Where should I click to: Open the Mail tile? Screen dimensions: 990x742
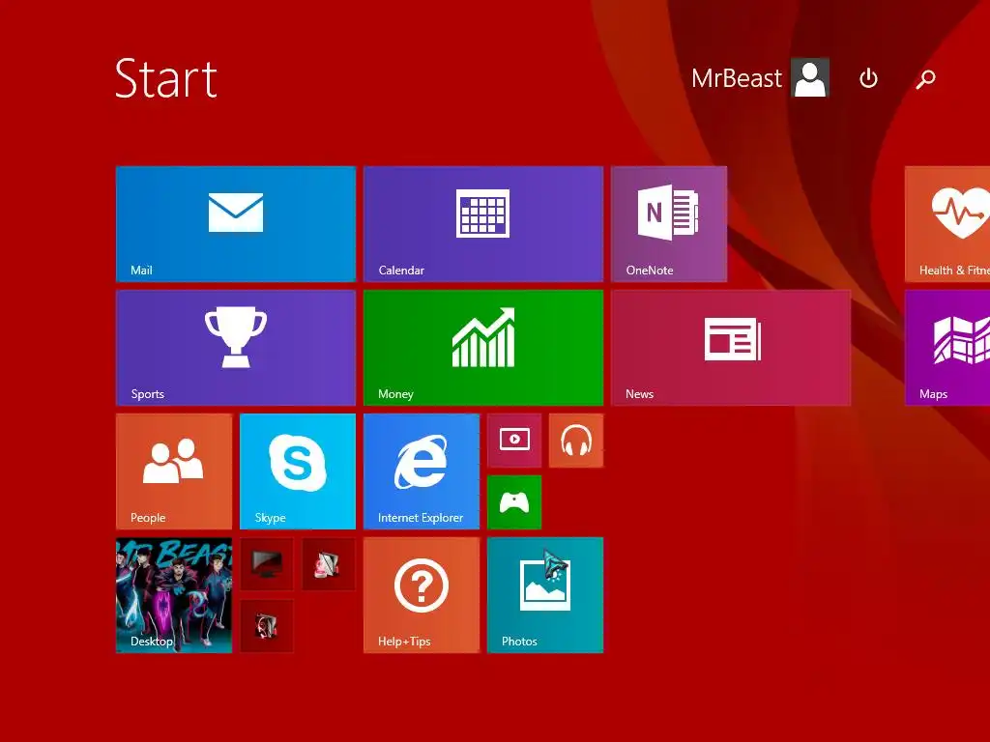point(236,224)
